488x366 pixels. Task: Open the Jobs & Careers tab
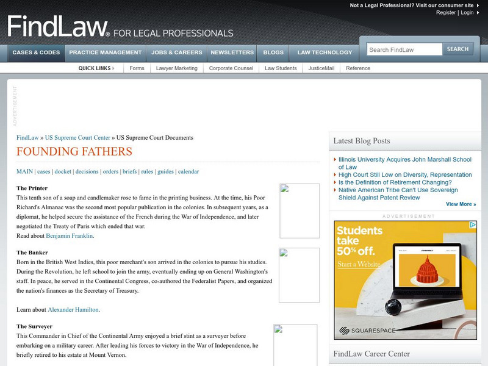pos(177,52)
